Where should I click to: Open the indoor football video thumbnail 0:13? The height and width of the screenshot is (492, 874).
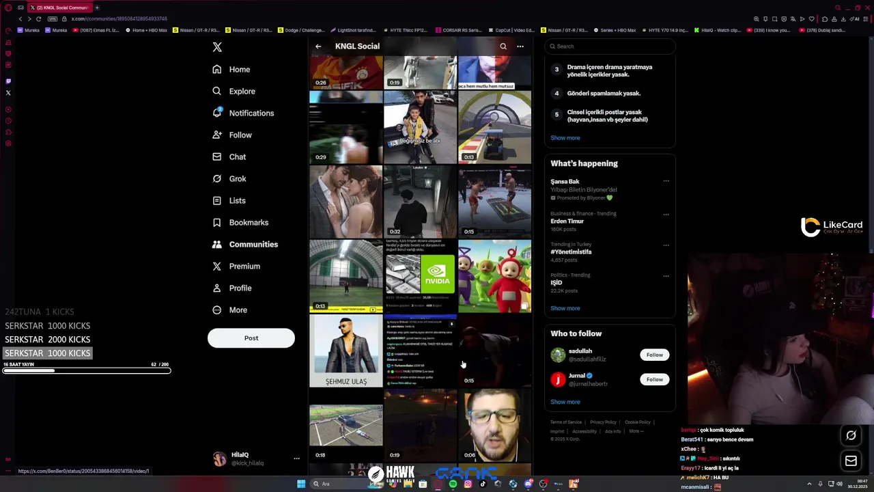[x=346, y=276]
